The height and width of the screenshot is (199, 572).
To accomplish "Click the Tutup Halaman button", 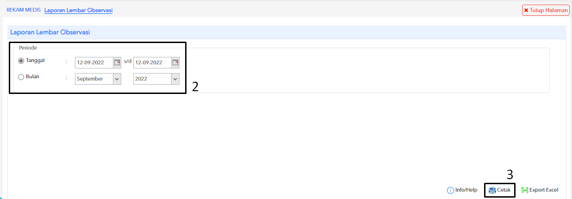I will click(546, 10).
